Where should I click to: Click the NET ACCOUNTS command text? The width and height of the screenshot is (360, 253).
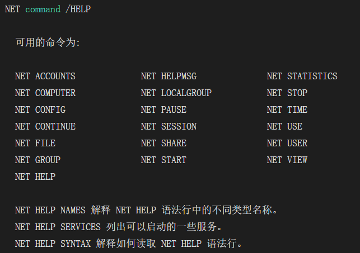coord(45,76)
